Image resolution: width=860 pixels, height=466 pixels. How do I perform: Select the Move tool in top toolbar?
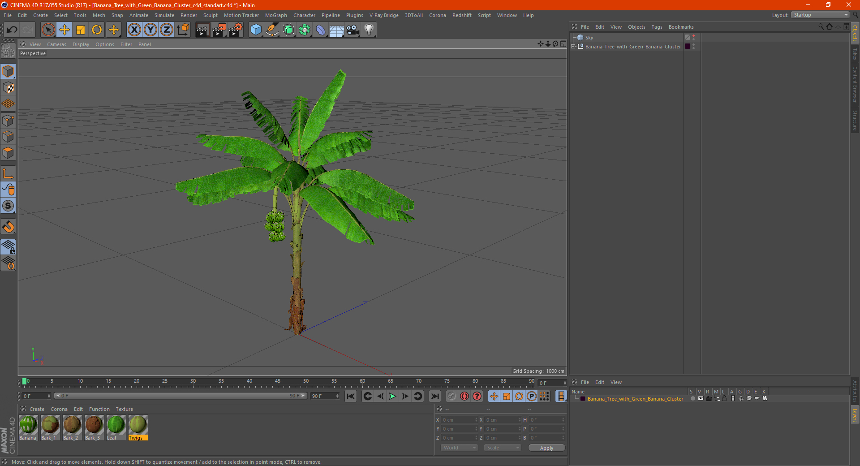pyautogui.click(x=64, y=30)
